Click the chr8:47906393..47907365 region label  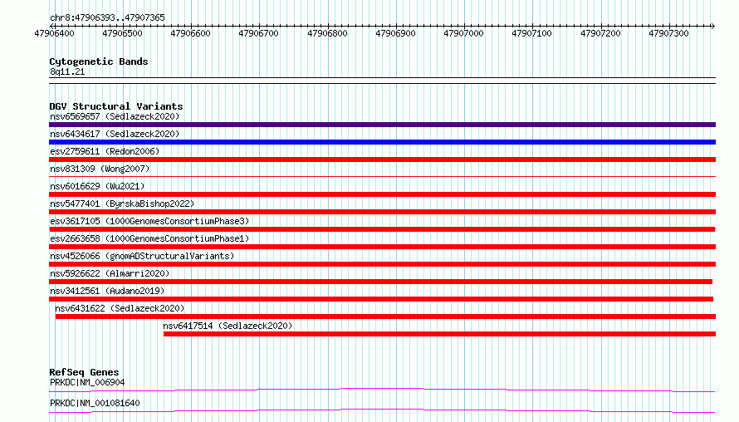(x=107, y=17)
